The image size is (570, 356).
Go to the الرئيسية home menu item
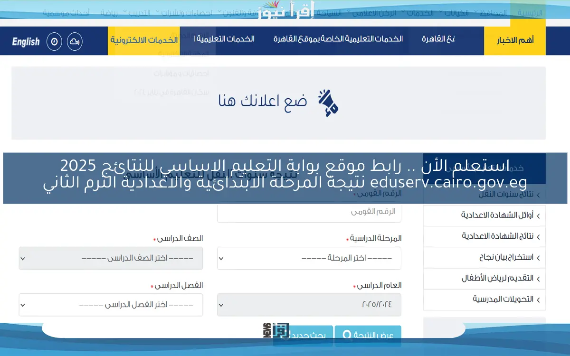(x=530, y=13)
